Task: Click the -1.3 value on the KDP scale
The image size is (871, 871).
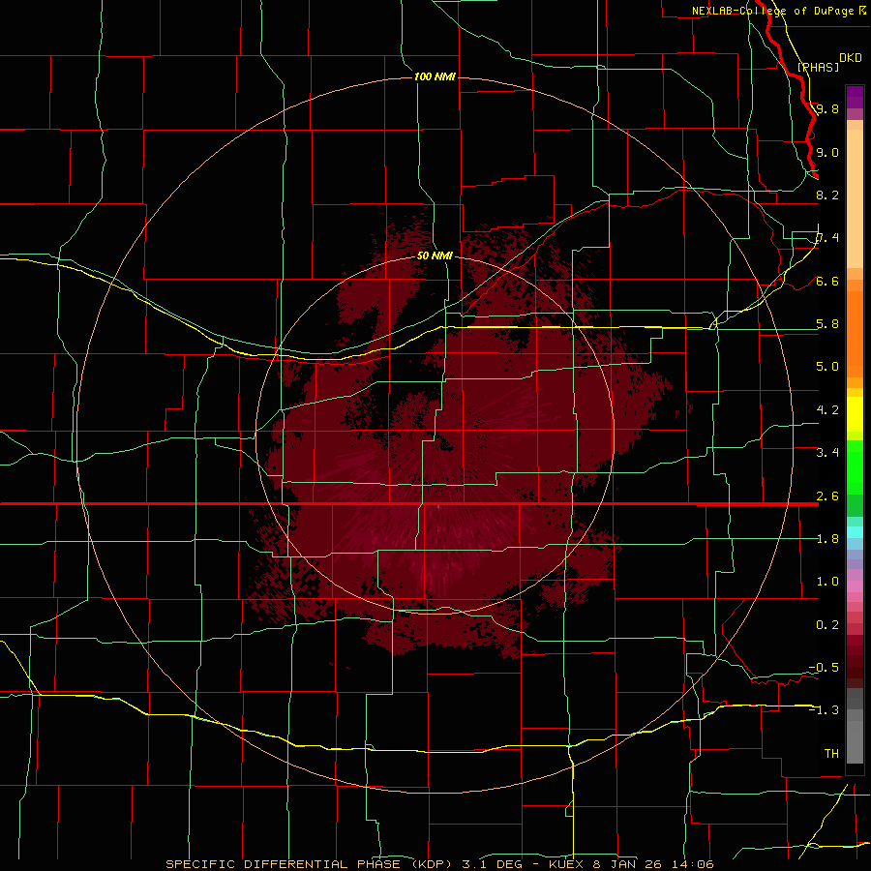Action: coord(824,710)
